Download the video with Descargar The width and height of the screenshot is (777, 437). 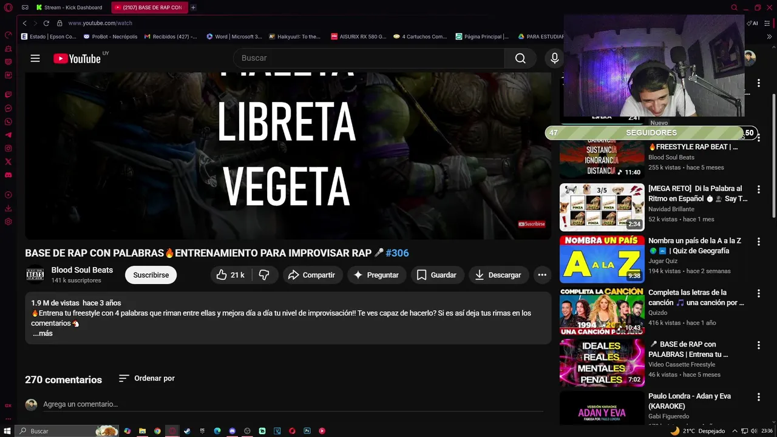pyautogui.click(x=498, y=275)
